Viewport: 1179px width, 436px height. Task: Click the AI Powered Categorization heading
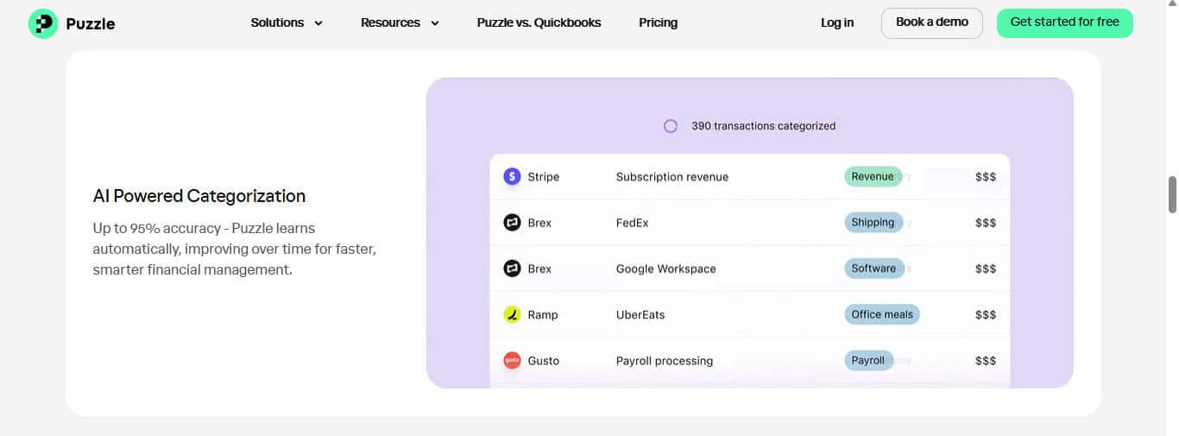pos(199,196)
